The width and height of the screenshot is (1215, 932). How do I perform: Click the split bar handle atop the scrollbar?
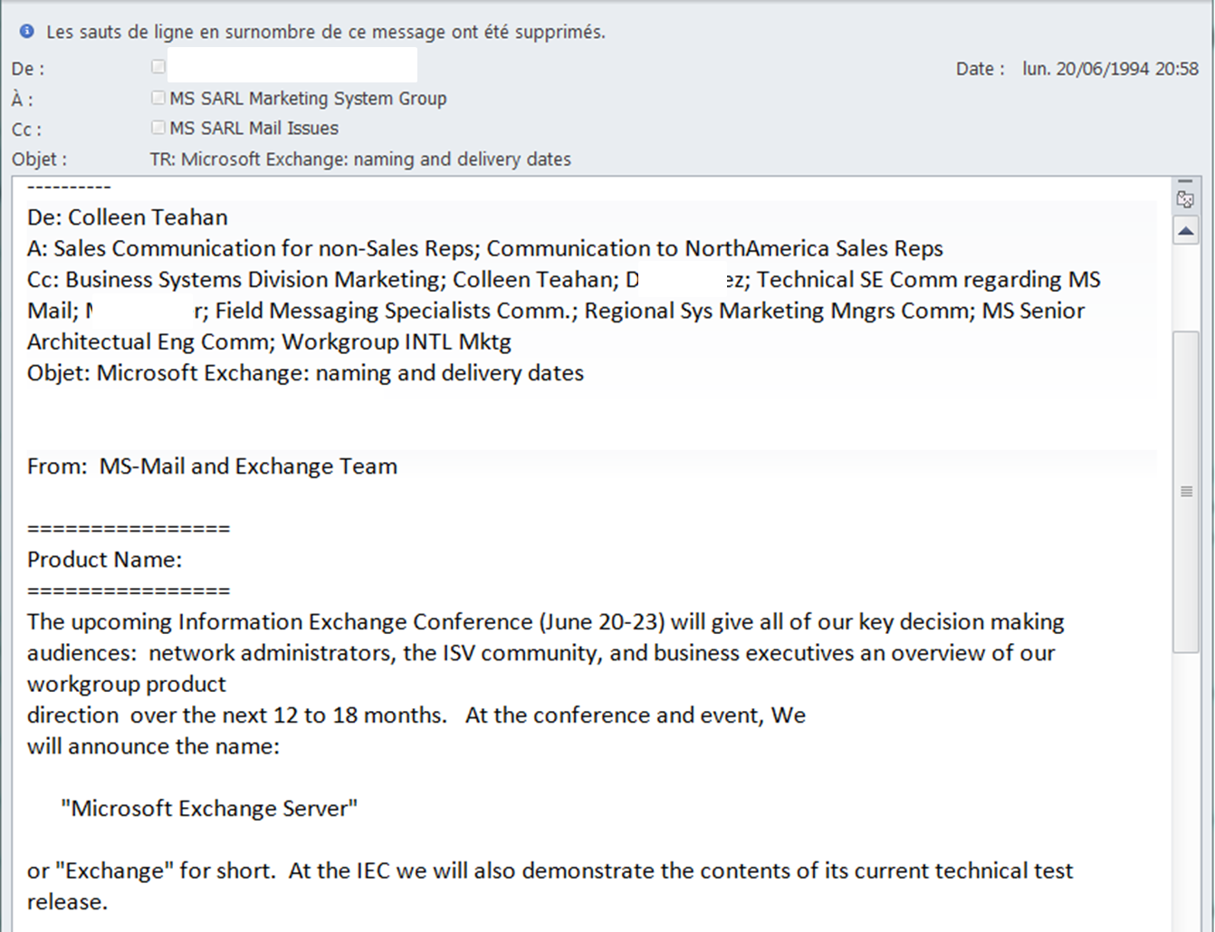click(x=1185, y=182)
